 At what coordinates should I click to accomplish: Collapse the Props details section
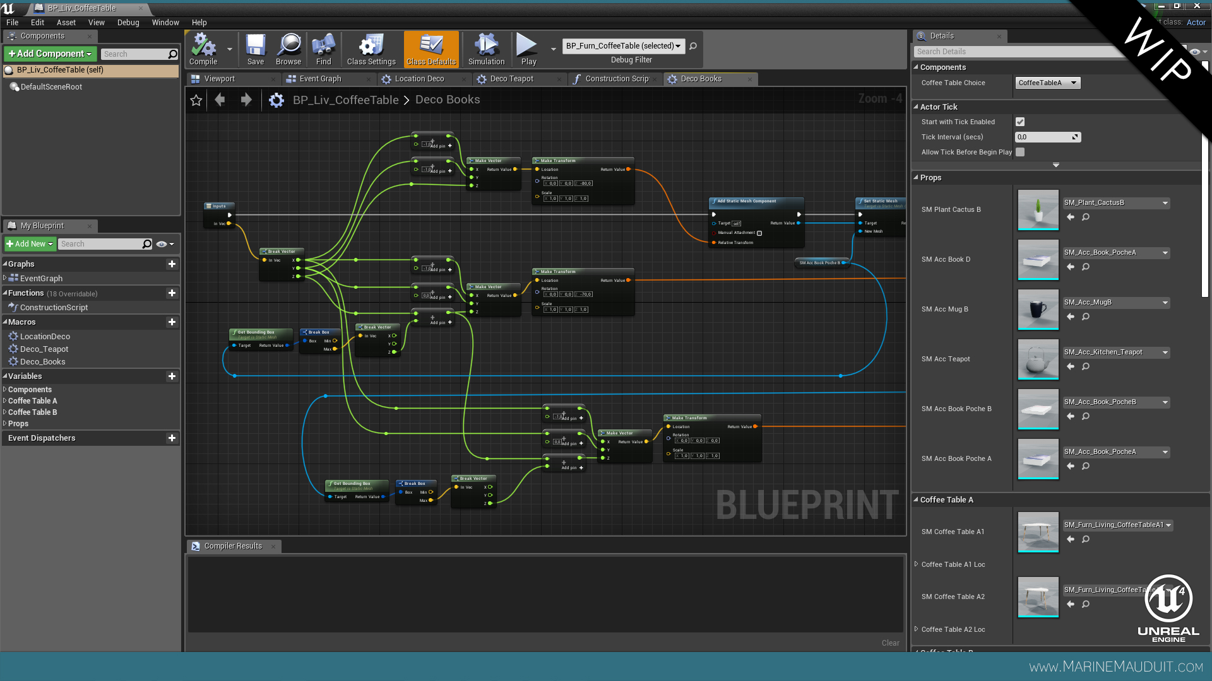pyautogui.click(x=916, y=178)
